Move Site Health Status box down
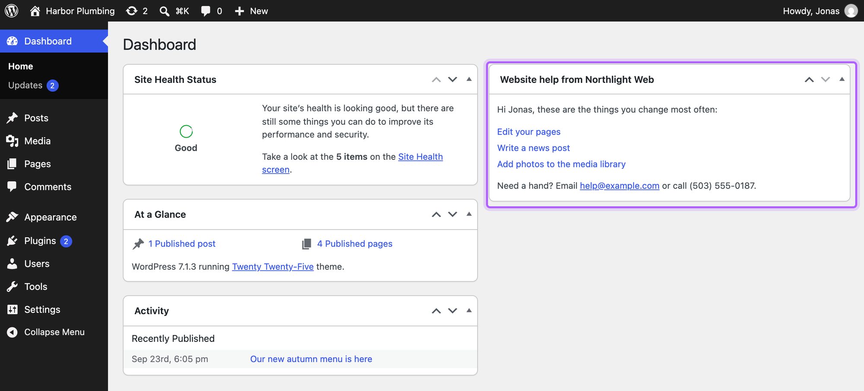Screen dimensions: 864x391 point(452,79)
